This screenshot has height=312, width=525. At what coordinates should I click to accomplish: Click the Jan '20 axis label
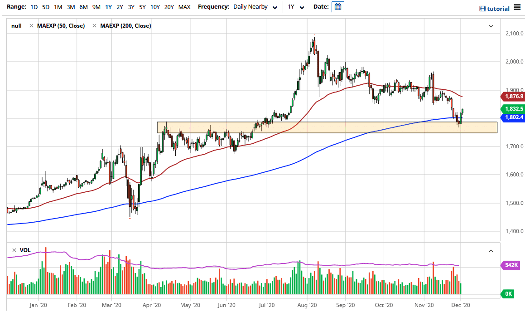point(38,305)
